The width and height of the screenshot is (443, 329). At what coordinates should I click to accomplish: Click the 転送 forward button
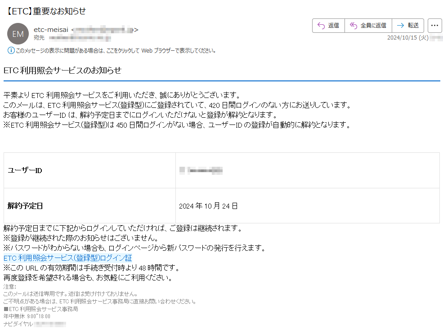tap(407, 26)
